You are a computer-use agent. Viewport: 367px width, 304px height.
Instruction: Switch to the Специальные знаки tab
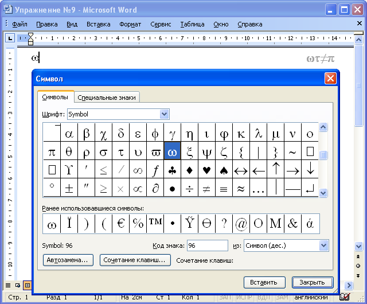pyautogui.click(x=107, y=98)
